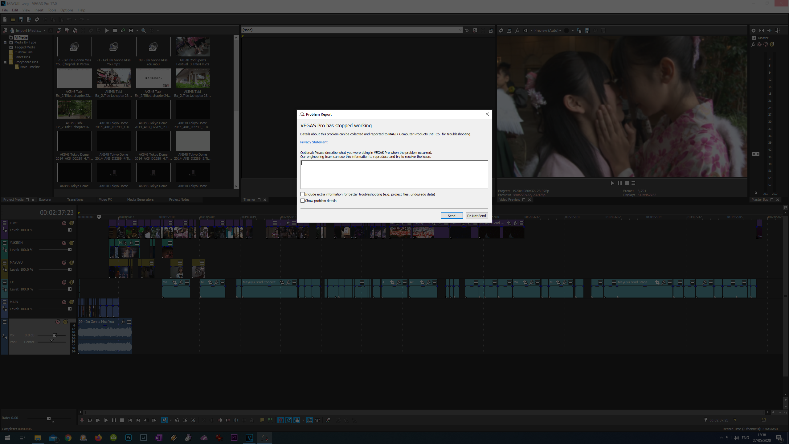The image size is (789, 444).
Task: Open project Properties gear icon
Action: tap(37, 19)
